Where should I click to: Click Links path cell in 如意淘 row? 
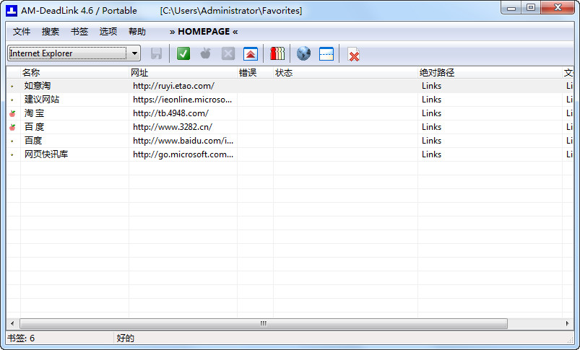click(x=431, y=86)
